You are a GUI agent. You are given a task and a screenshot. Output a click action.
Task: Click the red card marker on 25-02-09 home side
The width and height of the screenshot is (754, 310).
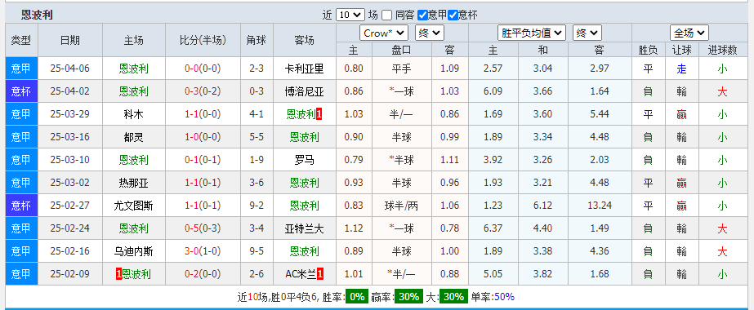pyautogui.click(x=118, y=274)
